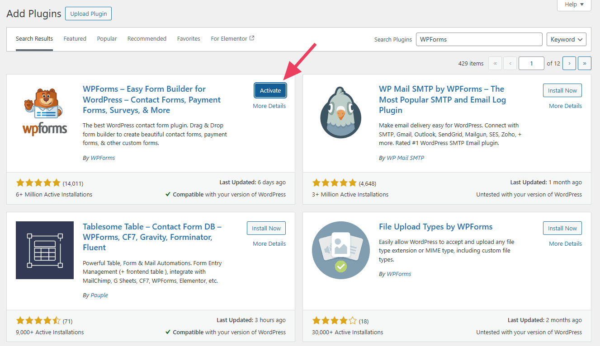Open Pauple author link
This screenshot has width=600, height=346.
pyautogui.click(x=99, y=295)
